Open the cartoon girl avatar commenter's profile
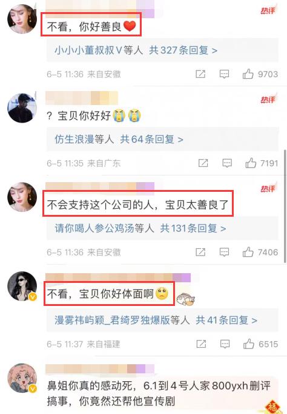This screenshot has height=414, width=287. 22,378
